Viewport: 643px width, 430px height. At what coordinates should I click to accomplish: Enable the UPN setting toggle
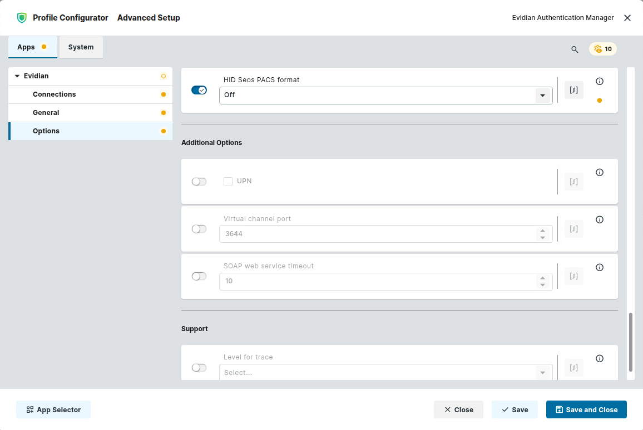pyautogui.click(x=199, y=182)
